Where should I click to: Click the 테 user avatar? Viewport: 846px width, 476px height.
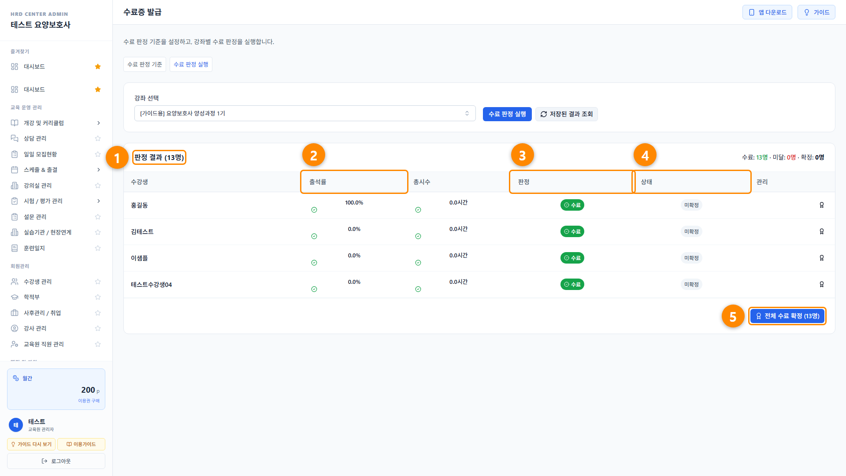tap(16, 425)
